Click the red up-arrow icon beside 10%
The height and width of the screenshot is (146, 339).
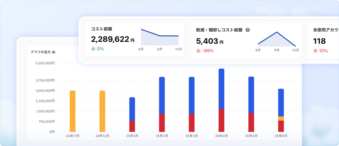315,51
